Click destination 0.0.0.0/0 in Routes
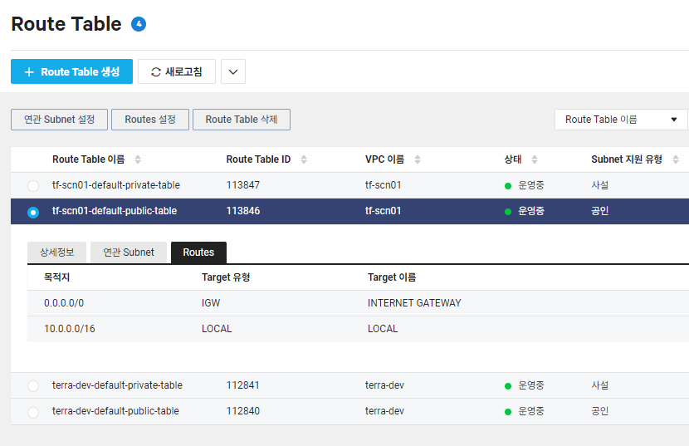The image size is (689, 446). (64, 303)
